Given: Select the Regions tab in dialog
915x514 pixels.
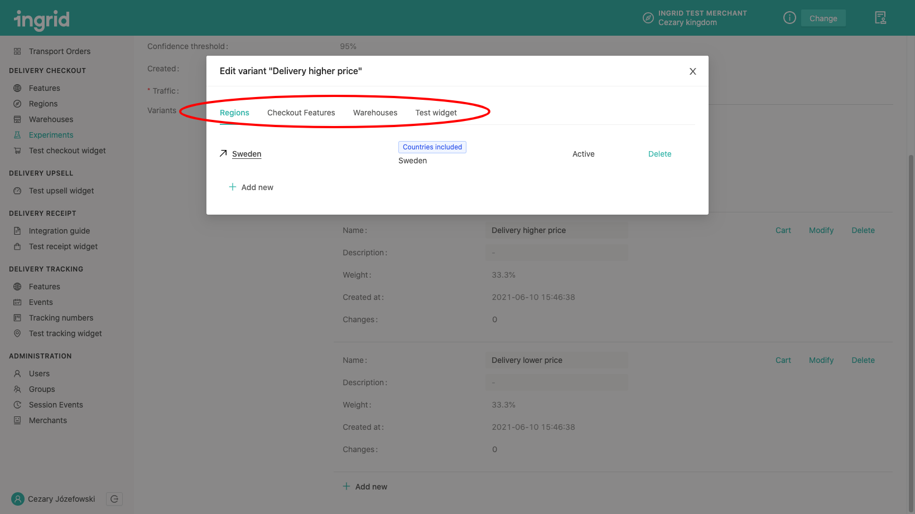Looking at the screenshot, I should coord(234,113).
